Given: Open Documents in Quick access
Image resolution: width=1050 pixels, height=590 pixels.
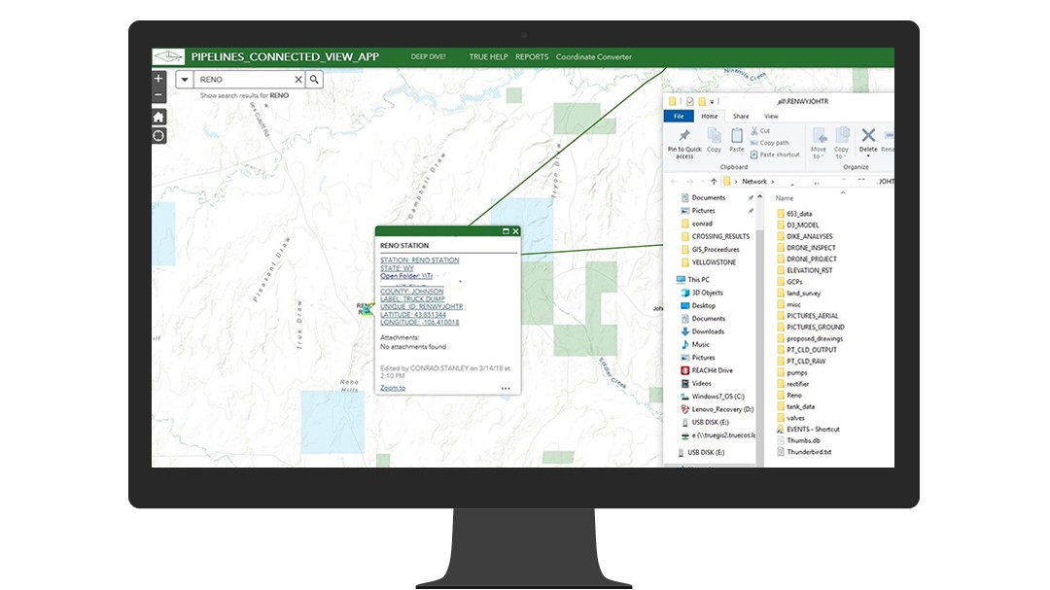Looking at the screenshot, I should [709, 197].
